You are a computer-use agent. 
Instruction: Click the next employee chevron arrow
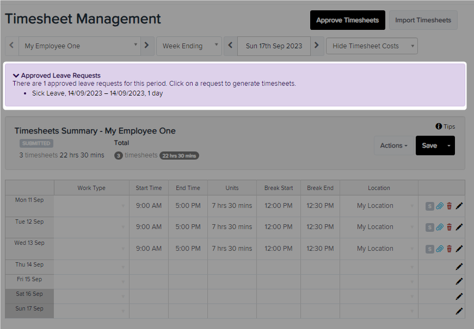tap(147, 46)
